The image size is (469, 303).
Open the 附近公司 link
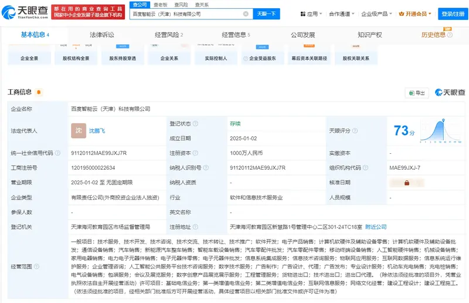point(376,227)
